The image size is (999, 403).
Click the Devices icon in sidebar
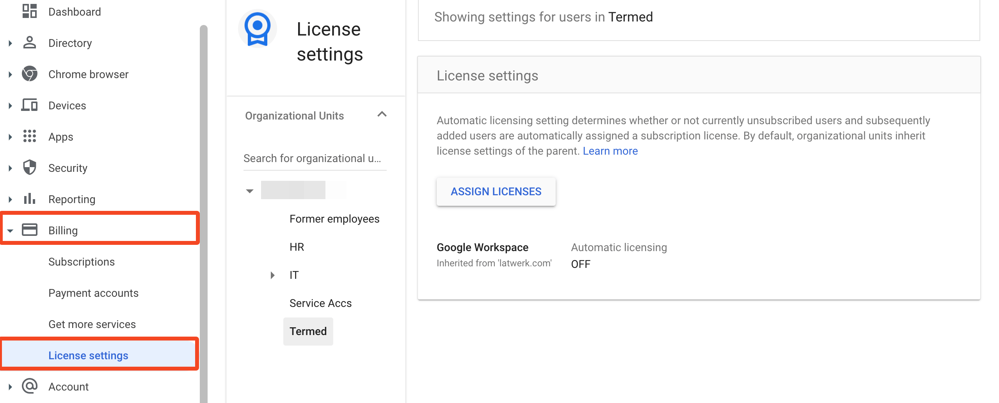point(30,105)
